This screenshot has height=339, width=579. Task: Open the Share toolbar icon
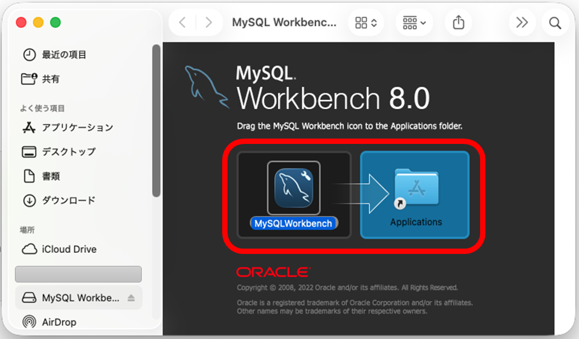(x=458, y=23)
